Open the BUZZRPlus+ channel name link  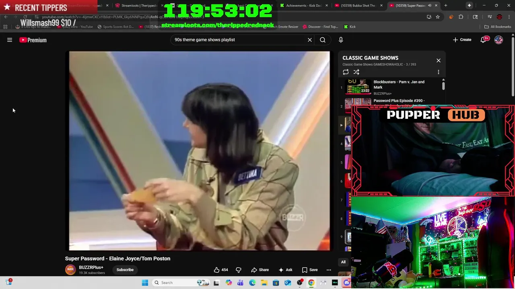point(91,267)
